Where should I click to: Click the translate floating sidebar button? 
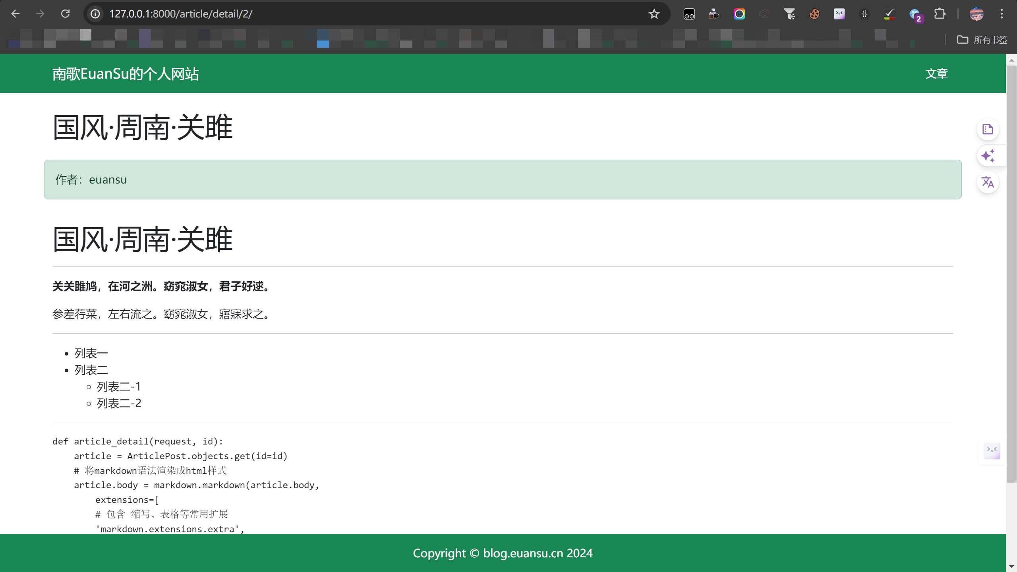point(988,182)
